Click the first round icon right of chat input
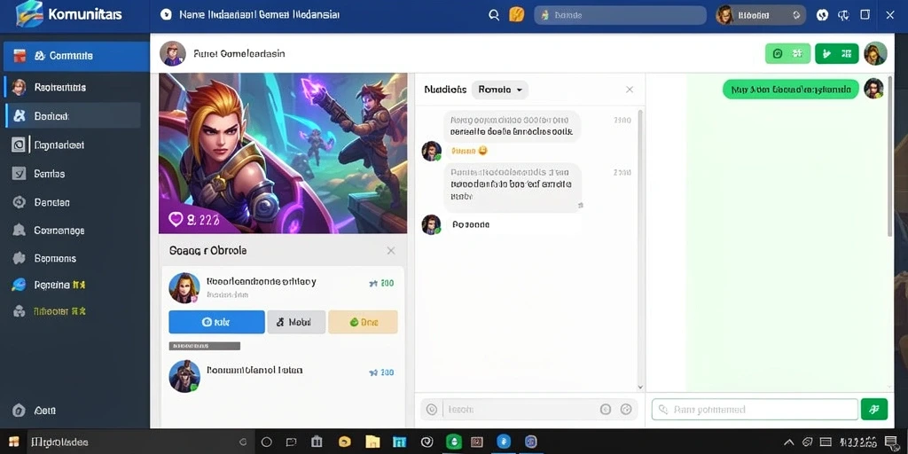Image resolution: width=908 pixels, height=454 pixels. (x=606, y=410)
